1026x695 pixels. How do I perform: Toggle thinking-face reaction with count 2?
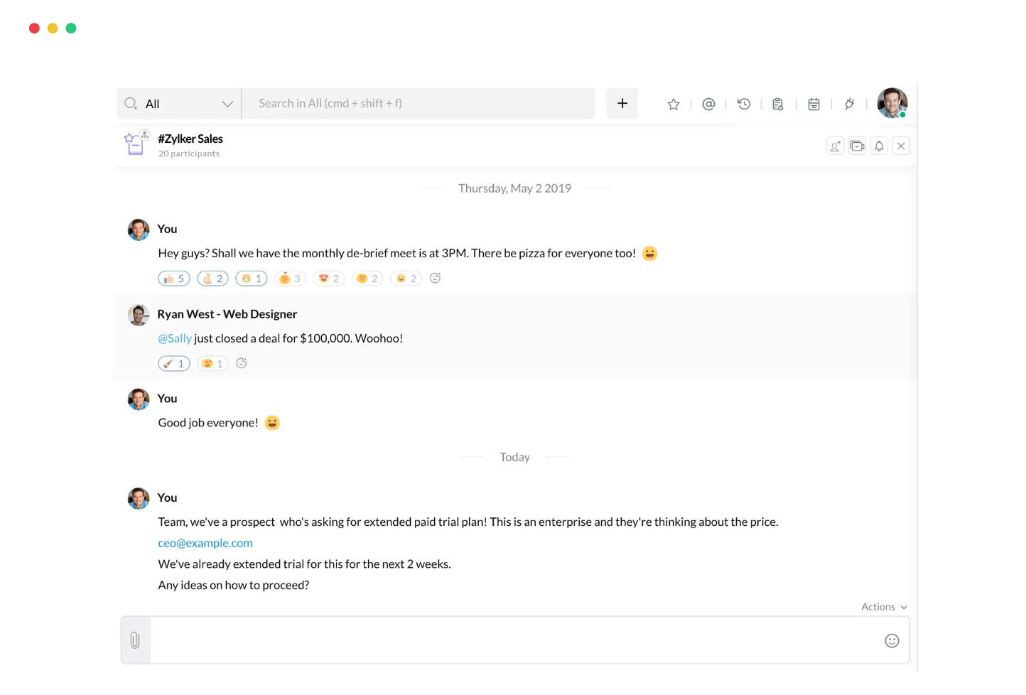(367, 279)
